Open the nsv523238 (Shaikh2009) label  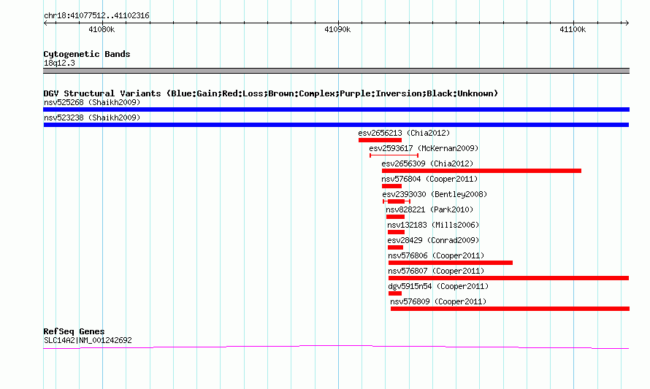pyautogui.click(x=92, y=118)
